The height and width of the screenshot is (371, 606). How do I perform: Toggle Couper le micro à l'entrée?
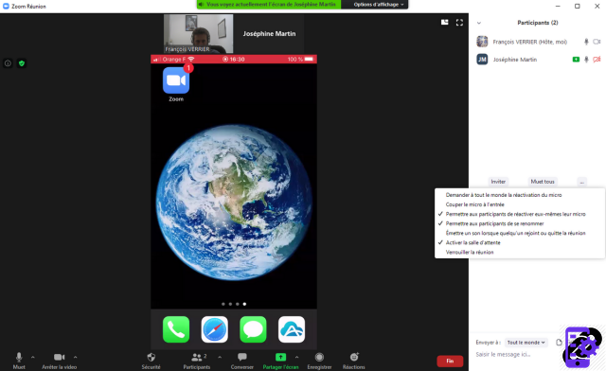coord(475,204)
